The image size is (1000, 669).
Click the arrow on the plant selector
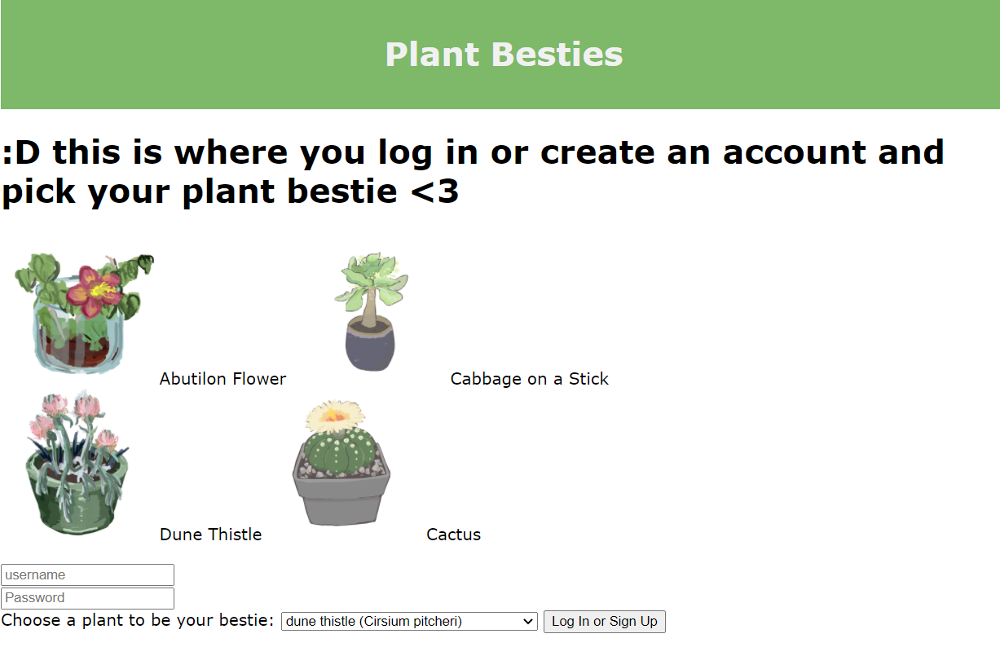528,622
